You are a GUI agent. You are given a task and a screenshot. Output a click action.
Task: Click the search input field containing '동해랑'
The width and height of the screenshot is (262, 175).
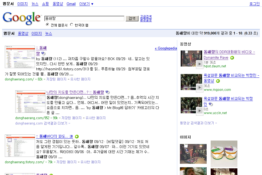coord(84,18)
